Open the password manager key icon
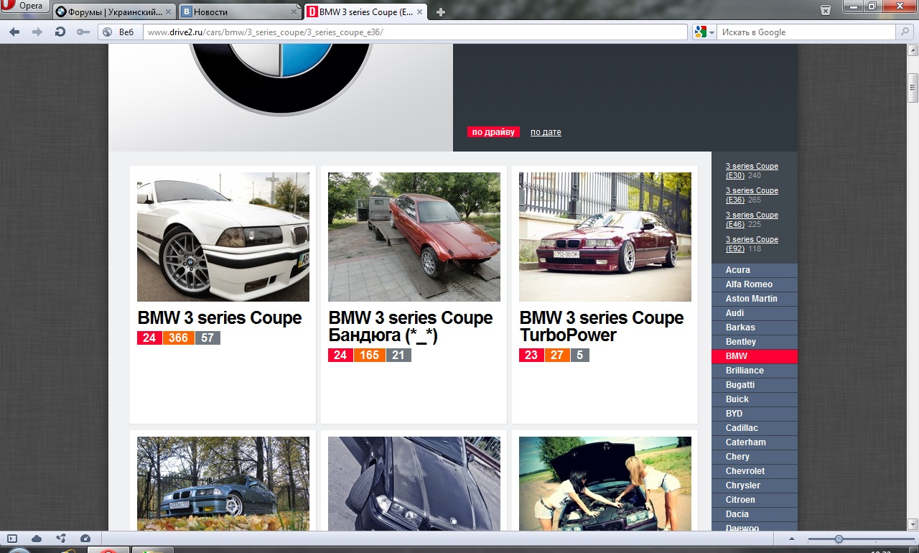Image resolution: width=919 pixels, height=553 pixels. click(x=83, y=32)
